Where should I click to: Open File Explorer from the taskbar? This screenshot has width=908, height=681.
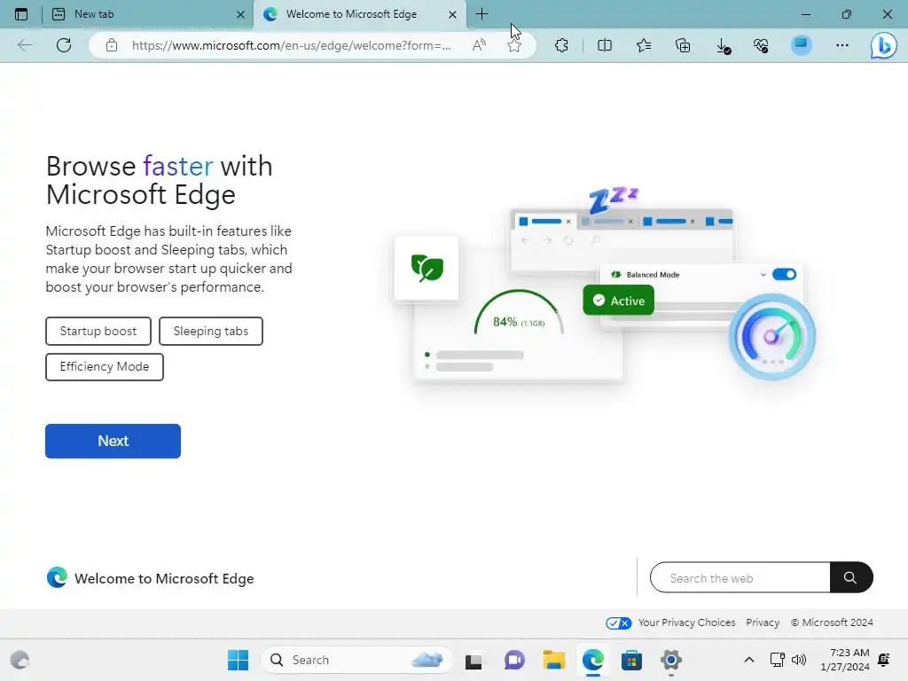click(553, 660)
